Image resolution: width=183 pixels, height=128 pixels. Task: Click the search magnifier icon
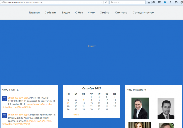point(112,2)
